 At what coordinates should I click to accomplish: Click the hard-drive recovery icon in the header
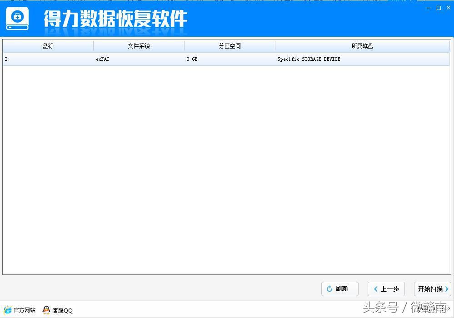pyautogui.click(x=17, y=19)
